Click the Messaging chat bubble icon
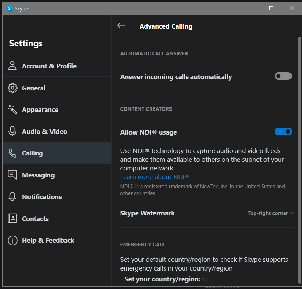This screenshot has width=302, height=289. pos(12,175)
